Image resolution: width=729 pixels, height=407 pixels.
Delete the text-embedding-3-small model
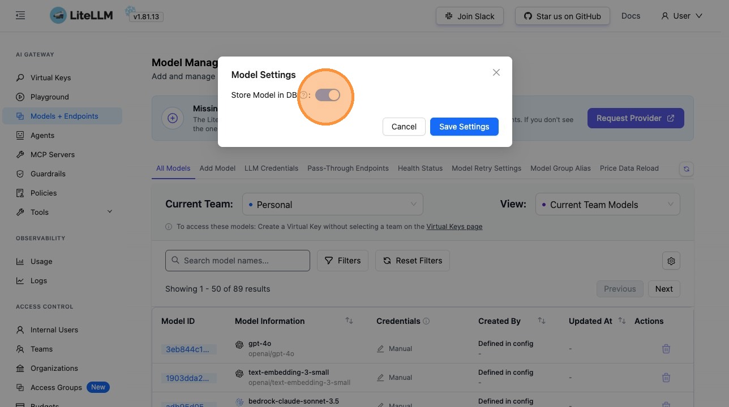[666, 378]
